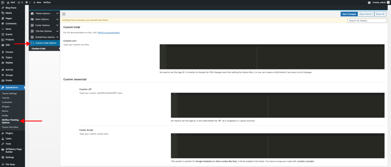Click the Plugins icon in sidebar
The image size is (391, 167).
[3, 133]
